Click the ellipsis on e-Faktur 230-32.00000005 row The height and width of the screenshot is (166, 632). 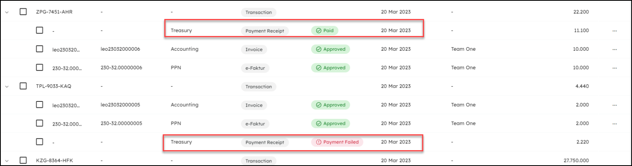(x=614, y=124)
